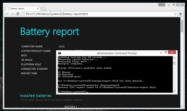Open the Command Prompt system menu icon
This screenshot has height=111, width=187.
[60, 53]
